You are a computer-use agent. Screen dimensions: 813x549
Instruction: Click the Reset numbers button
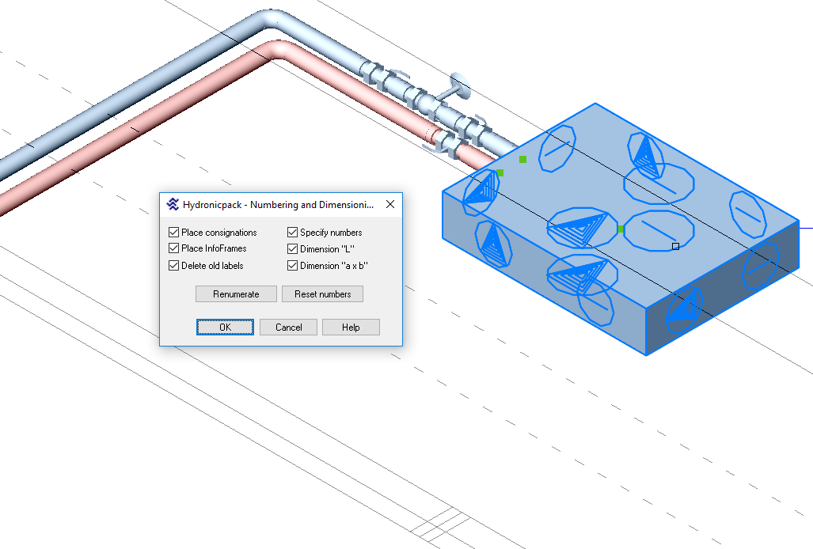point(322,294)
